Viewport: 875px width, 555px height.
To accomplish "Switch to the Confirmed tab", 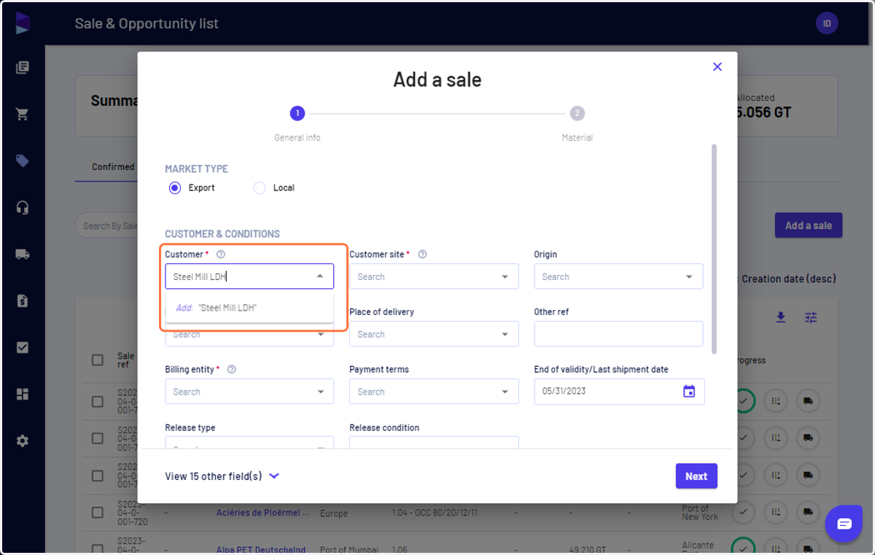I will 113,167.
